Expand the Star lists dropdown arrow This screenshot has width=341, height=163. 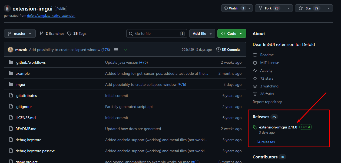pyautogui.click(x=328, y=8)
